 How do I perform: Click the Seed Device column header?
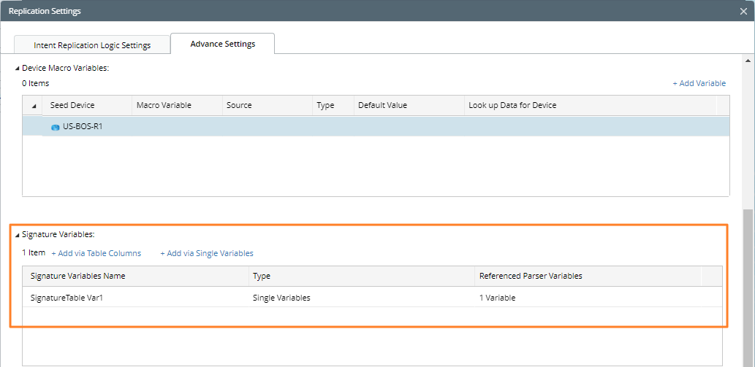point(72,105)
